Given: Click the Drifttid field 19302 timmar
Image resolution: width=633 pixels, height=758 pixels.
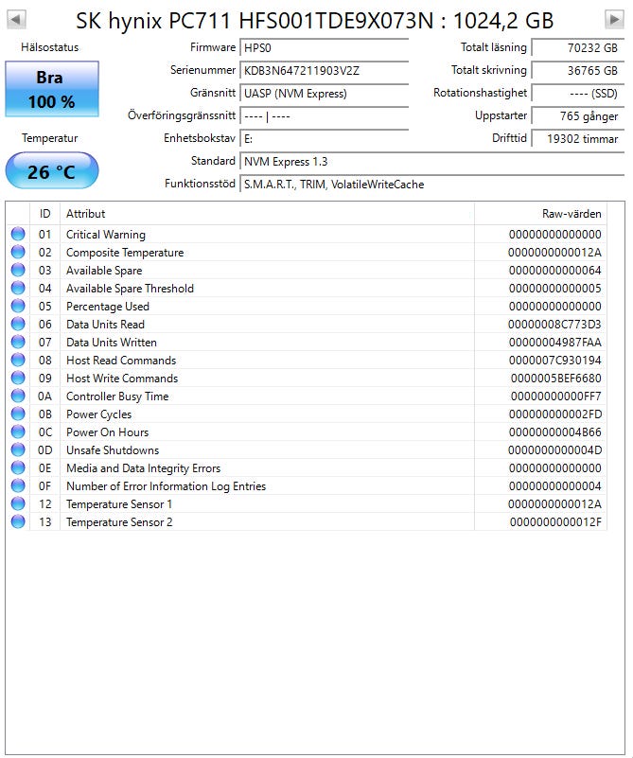Looking at the screenshot, I should coord(578,139).
